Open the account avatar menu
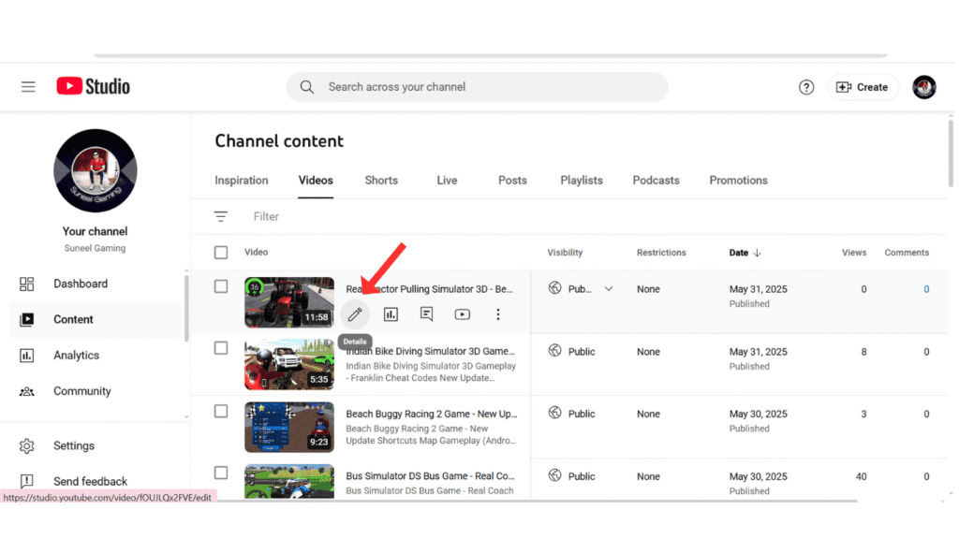Image resolution: width=959 pixels, height=539 pixels. 924,87
